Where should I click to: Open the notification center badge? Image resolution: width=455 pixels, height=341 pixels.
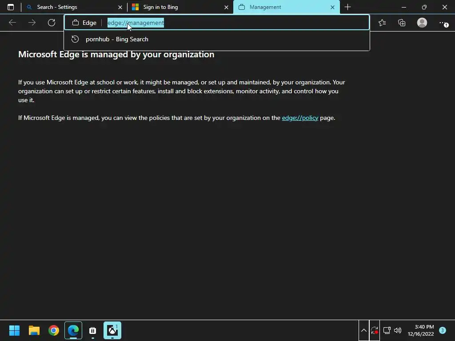pos(443,330)
